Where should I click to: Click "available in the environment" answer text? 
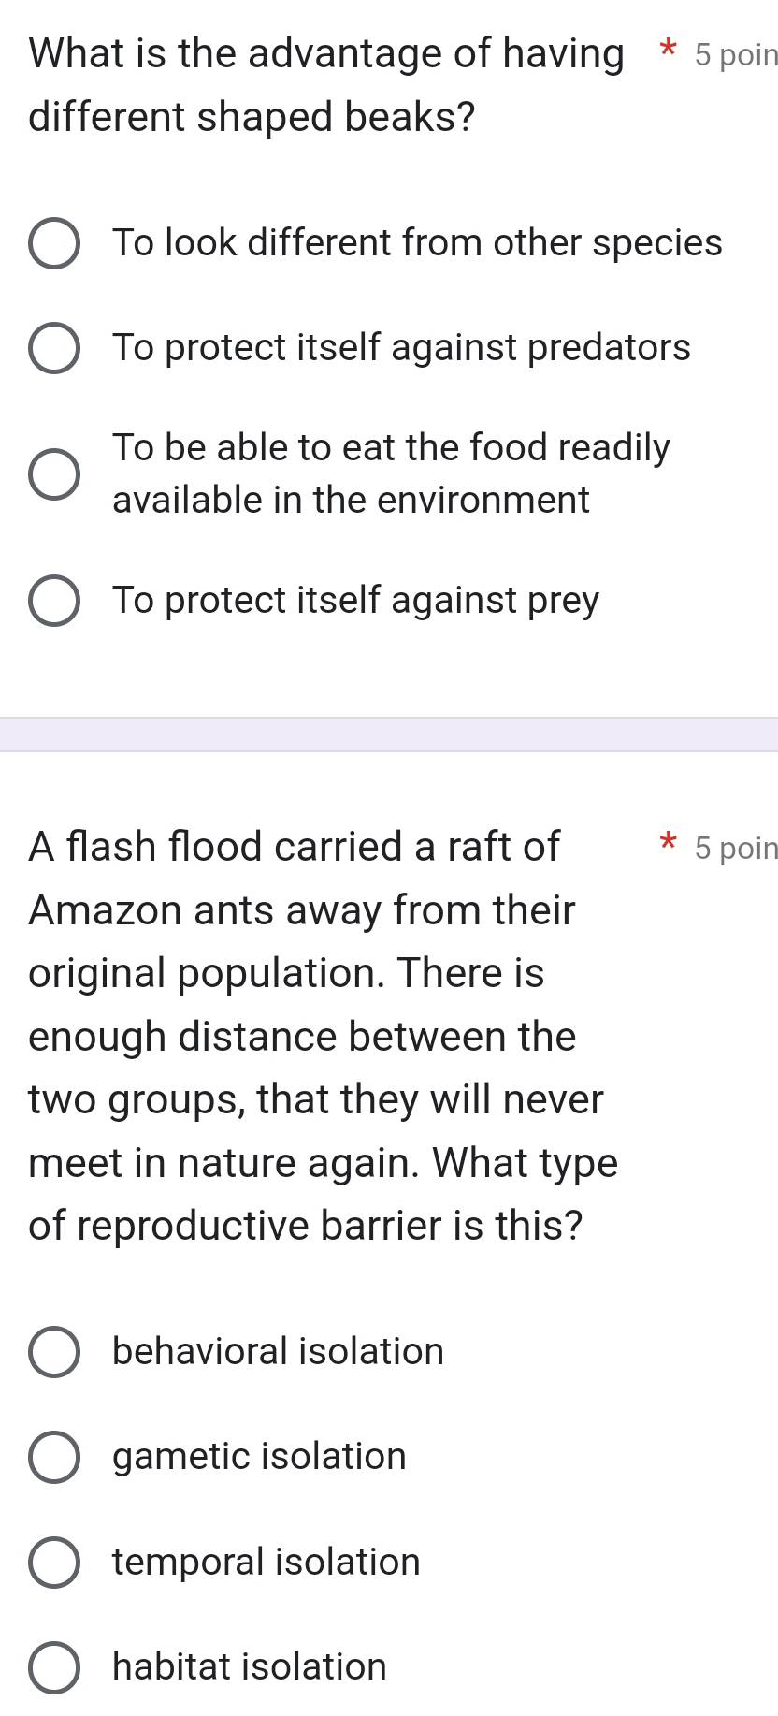click(x=351, y=500)
